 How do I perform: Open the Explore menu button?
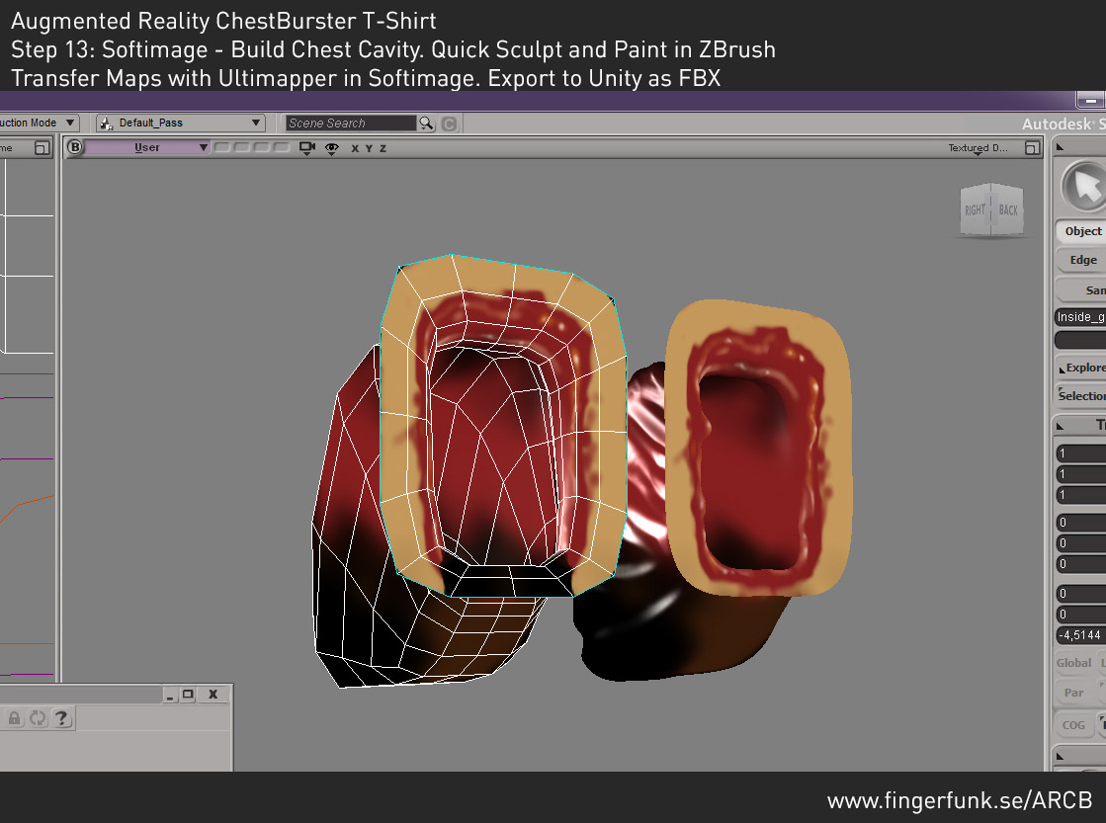pos(1082,368)
